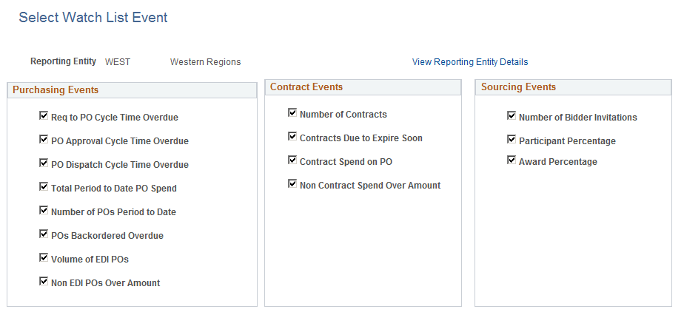Disable Volume of EDI POs checkbox
The height and width of the screenshot is (315, 684).
coord(44,258)
